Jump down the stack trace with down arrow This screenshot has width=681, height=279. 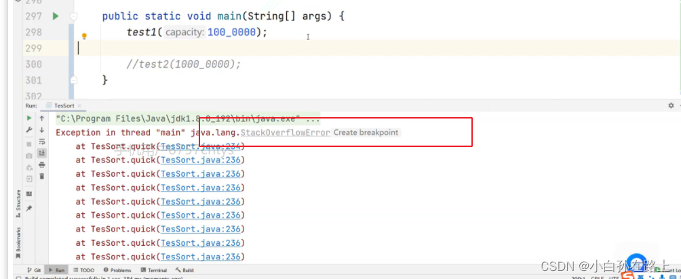41,130
